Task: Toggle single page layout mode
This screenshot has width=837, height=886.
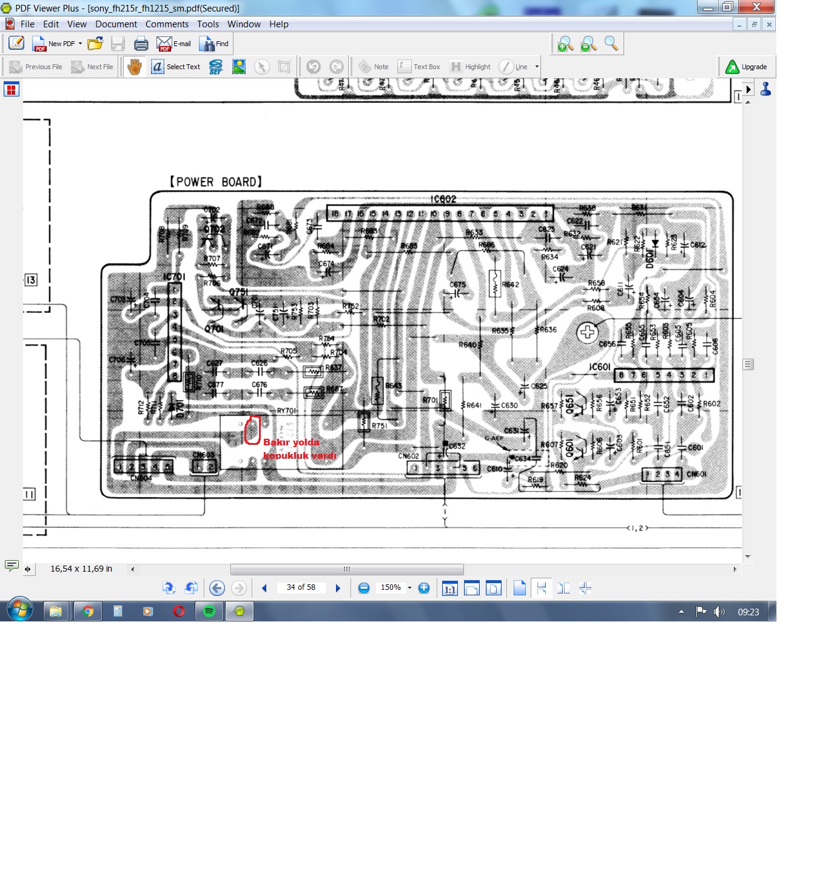Action: 520,588
